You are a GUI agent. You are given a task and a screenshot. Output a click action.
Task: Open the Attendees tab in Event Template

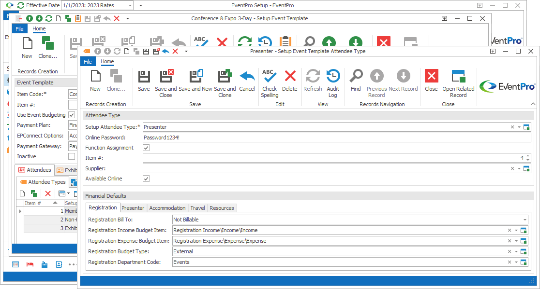35,170
